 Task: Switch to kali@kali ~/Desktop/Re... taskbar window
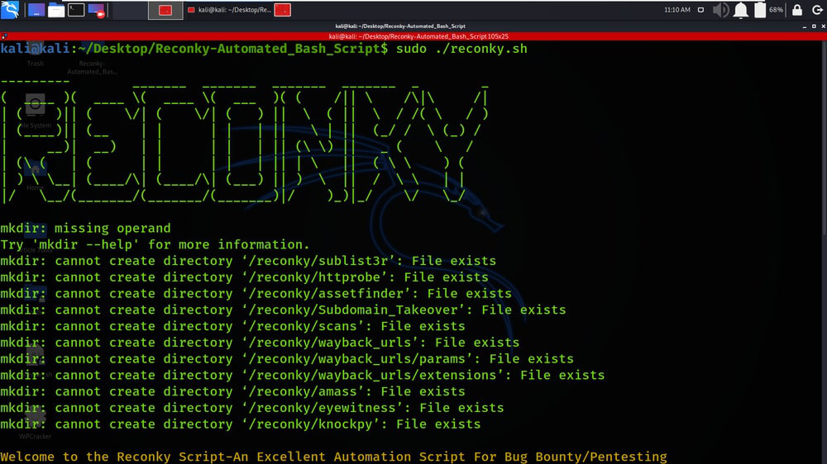(229, 10)
